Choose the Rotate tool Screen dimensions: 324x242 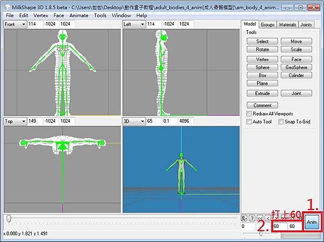tap(262, 49)
